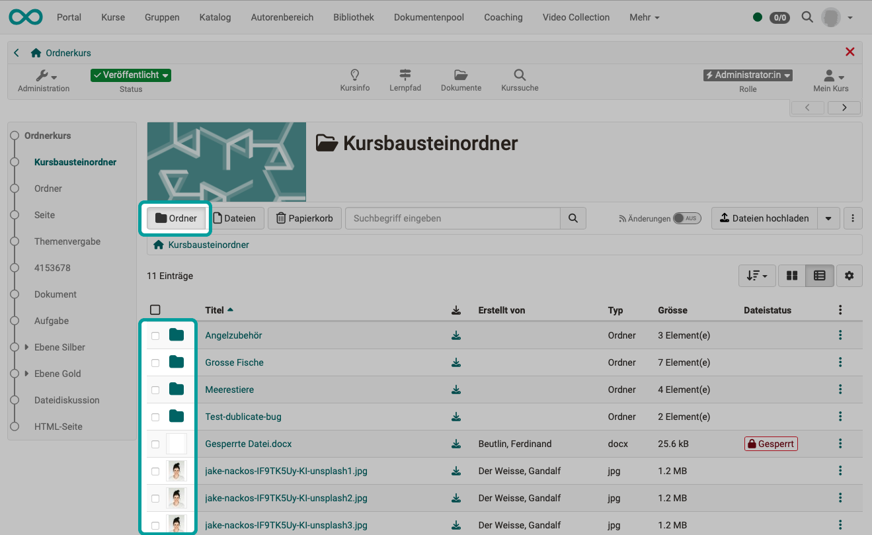Switch to grid card view

point(791,276)
